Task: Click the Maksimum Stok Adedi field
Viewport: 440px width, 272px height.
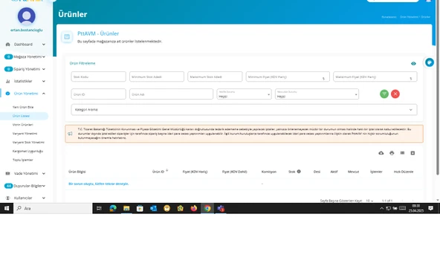Action: pos(215,77)
